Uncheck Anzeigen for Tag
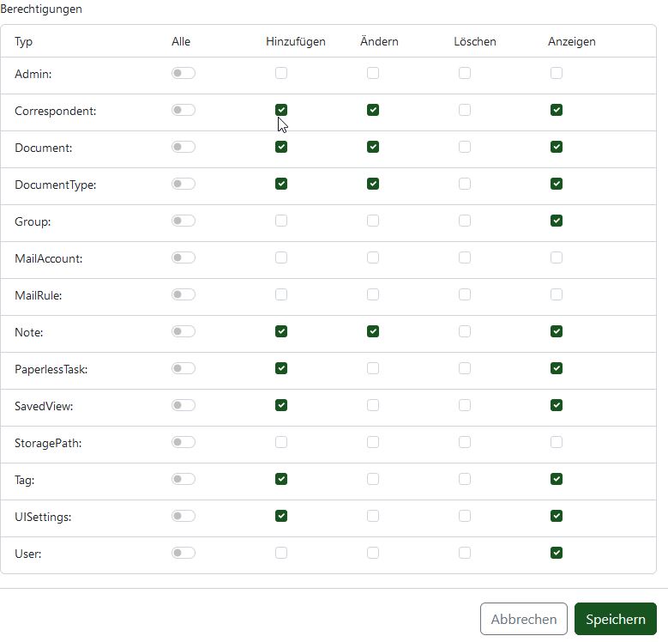 click(557, 479)
